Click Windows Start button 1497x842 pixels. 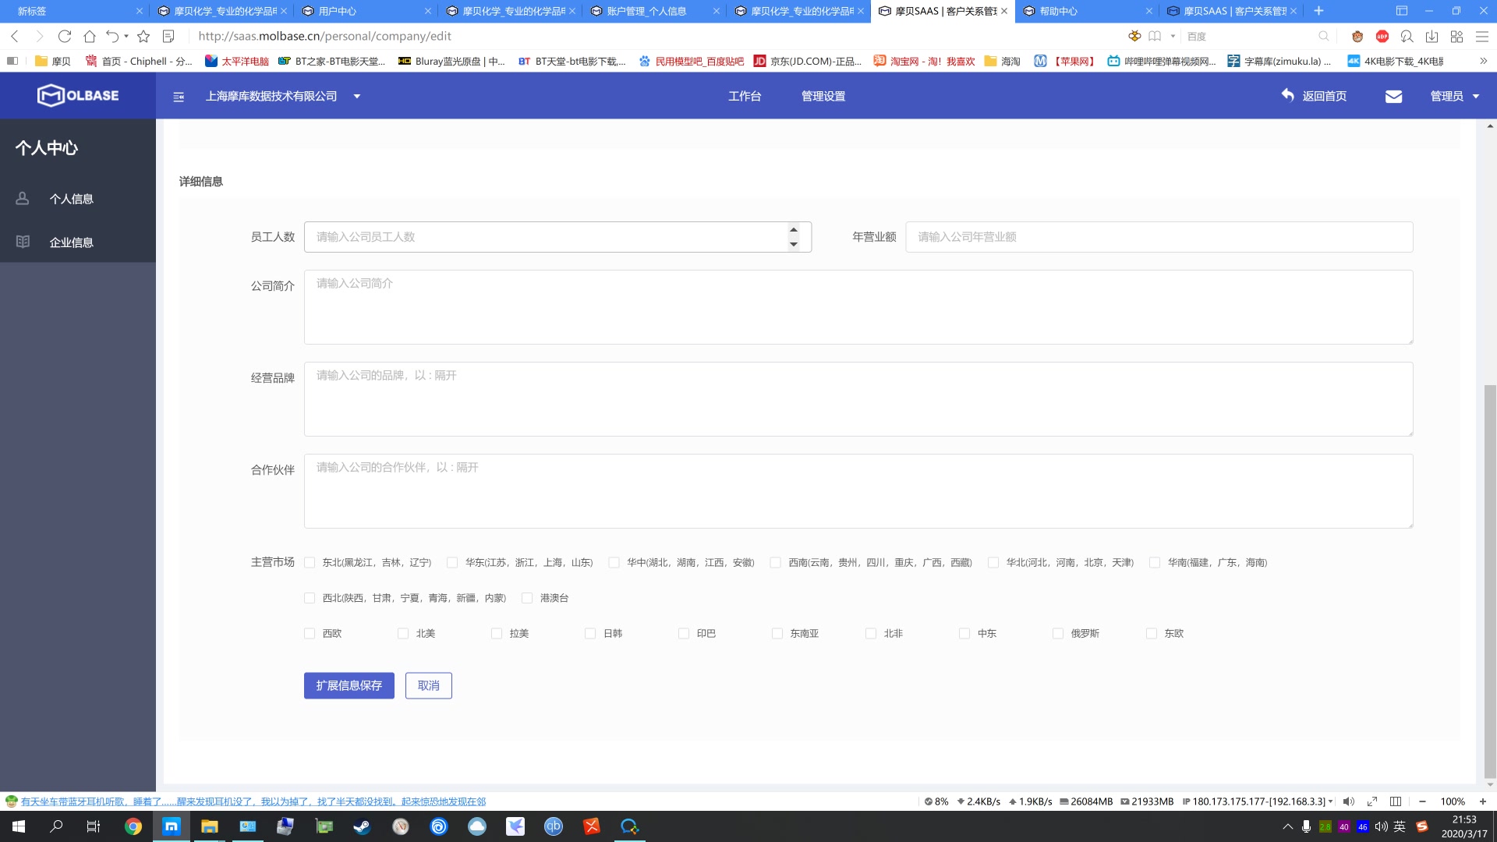pyautogui.click(x=19, y=826)
